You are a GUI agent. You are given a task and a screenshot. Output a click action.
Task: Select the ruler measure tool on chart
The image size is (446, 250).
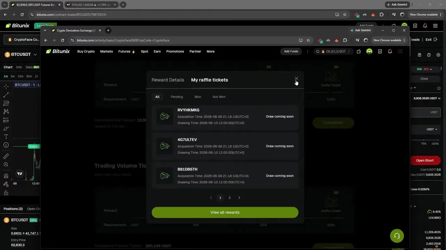6,156
